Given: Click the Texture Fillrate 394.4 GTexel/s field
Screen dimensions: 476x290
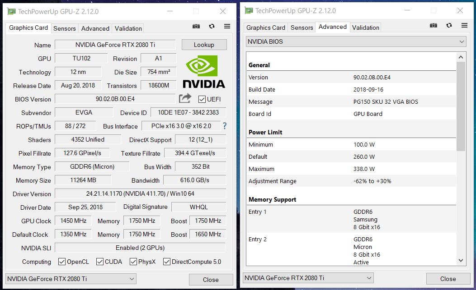Looking at the screenshot, I should tap(195, 153).
